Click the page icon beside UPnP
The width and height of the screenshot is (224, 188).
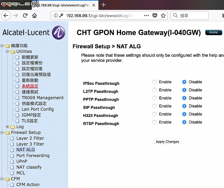(12, 161)
